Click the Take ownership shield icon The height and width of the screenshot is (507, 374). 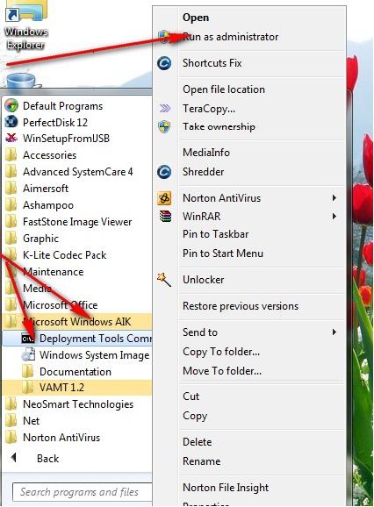tap(164, 126)
